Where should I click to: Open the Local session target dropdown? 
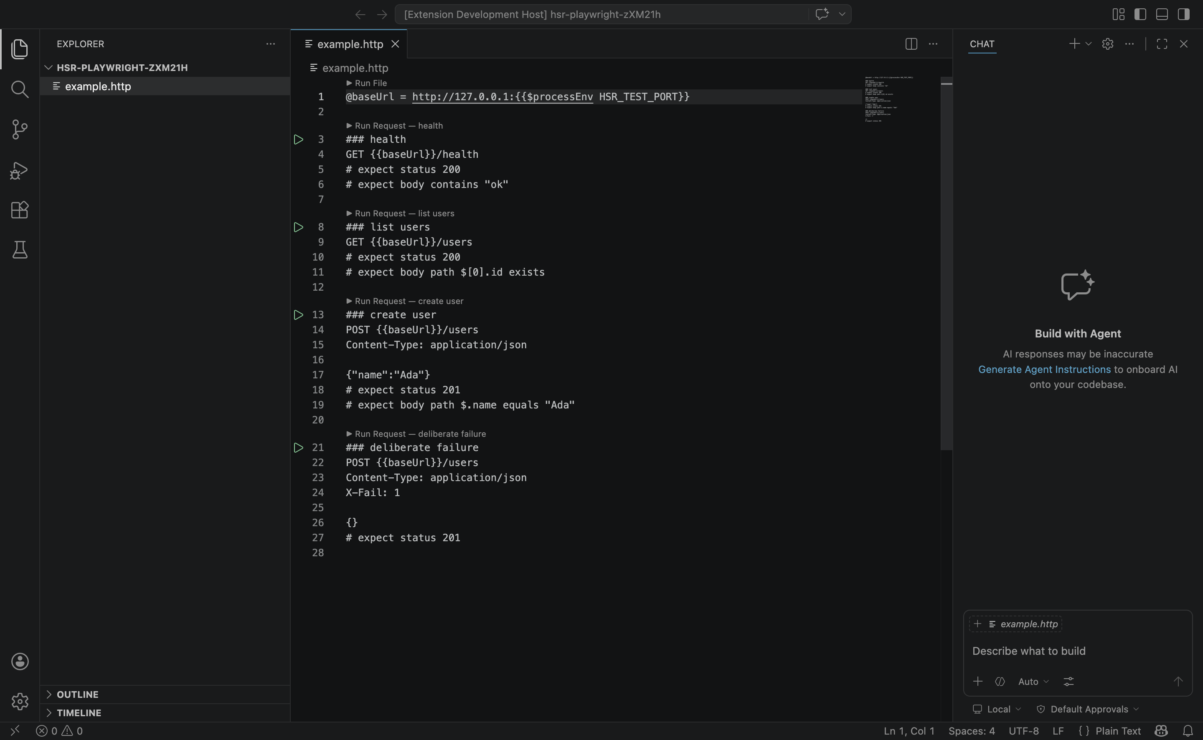[x=997, y=709]
